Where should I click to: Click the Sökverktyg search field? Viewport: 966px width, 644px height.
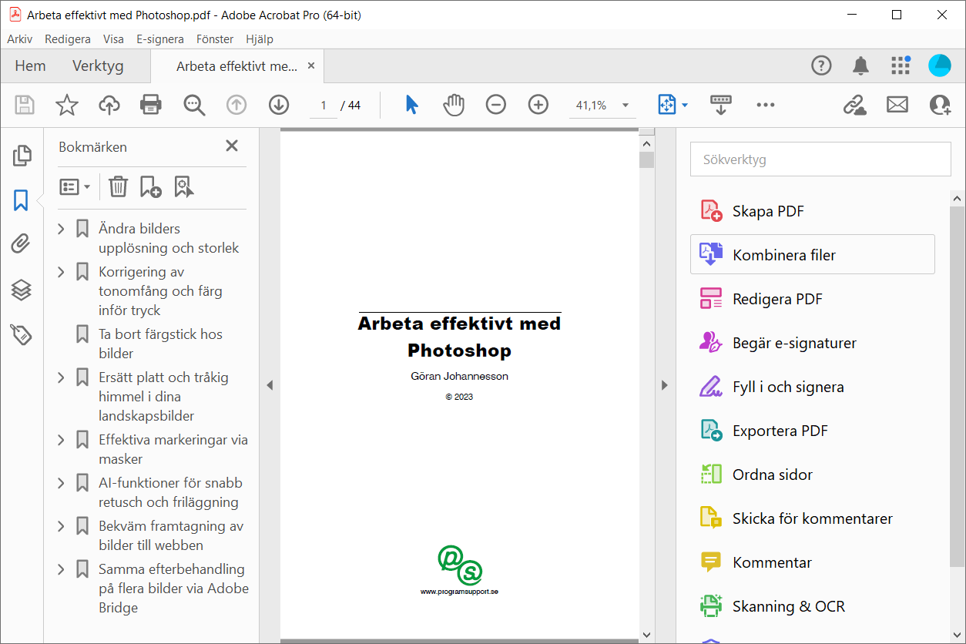coord(820,159)
